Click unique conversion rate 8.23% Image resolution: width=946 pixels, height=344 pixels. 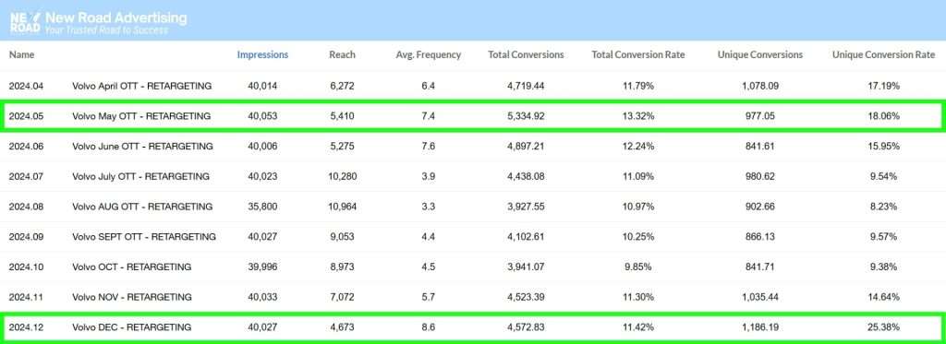[883, 207]
